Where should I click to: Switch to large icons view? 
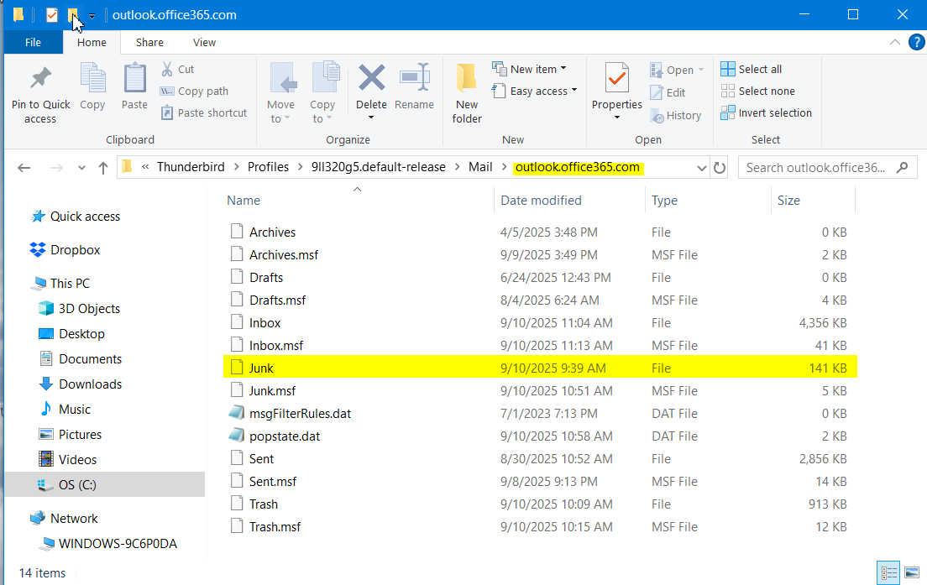912,573
